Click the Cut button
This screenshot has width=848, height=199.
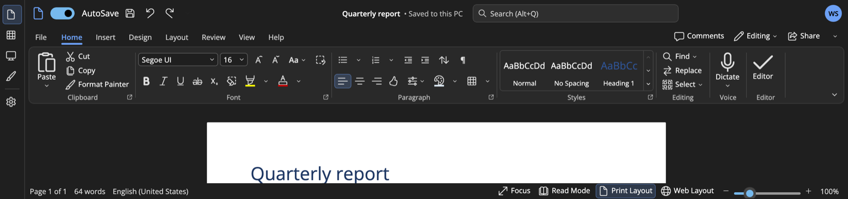coord(78,56)
